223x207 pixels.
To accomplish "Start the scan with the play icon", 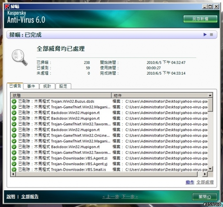I will pyautogui.click(x=205, y=34).
